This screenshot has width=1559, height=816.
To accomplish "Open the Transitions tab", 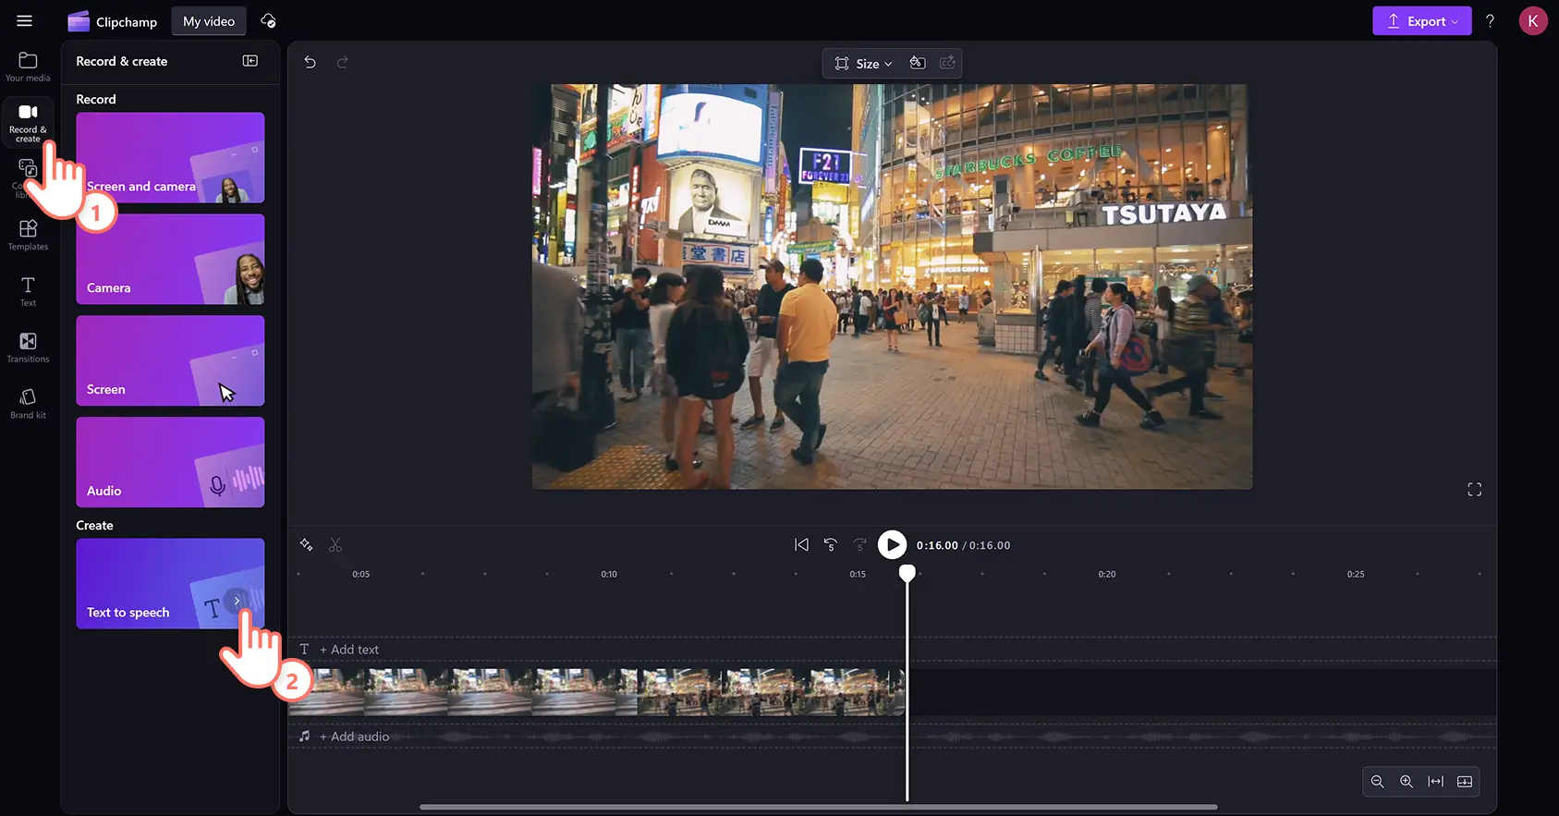I will [28, 347].
